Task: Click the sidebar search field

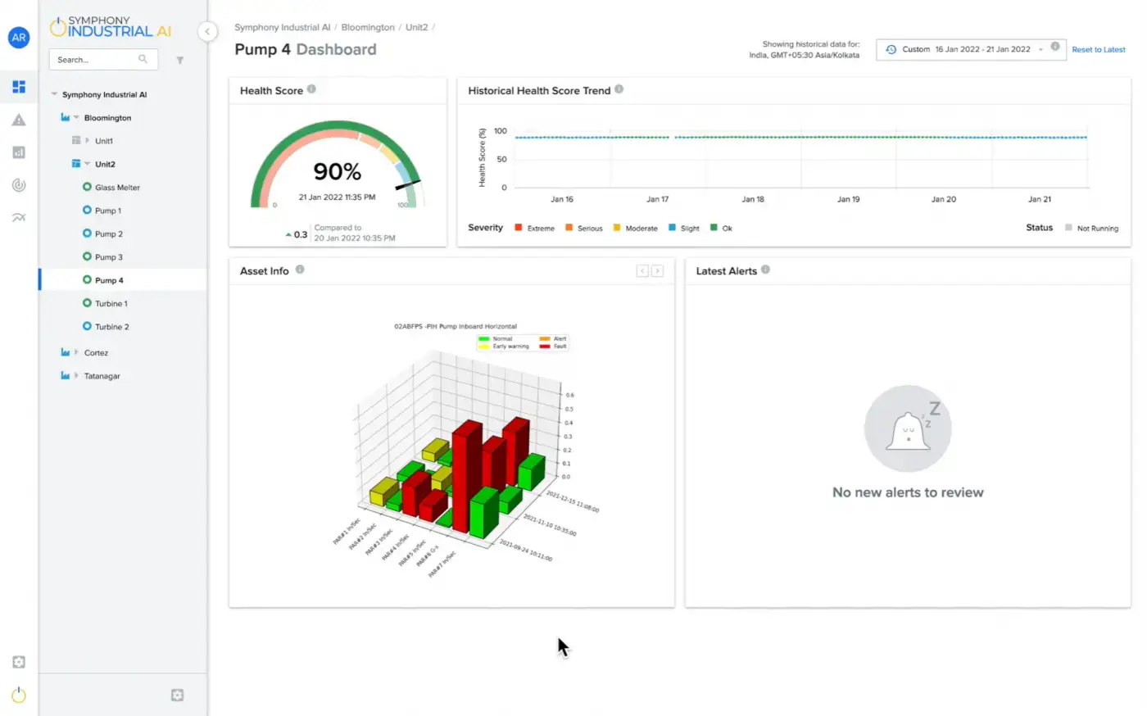Action: pos(94,60)
